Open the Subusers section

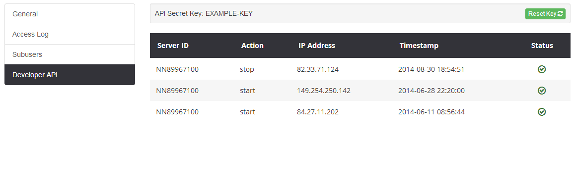[x=70, y=54]
